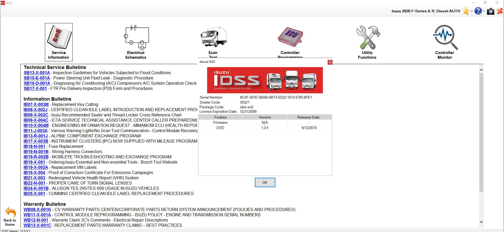Open IB19-R-002B Mobileye troubleshooting
Image resolution: width=504 pixels, height=232 pixels.
click(36, 157)
